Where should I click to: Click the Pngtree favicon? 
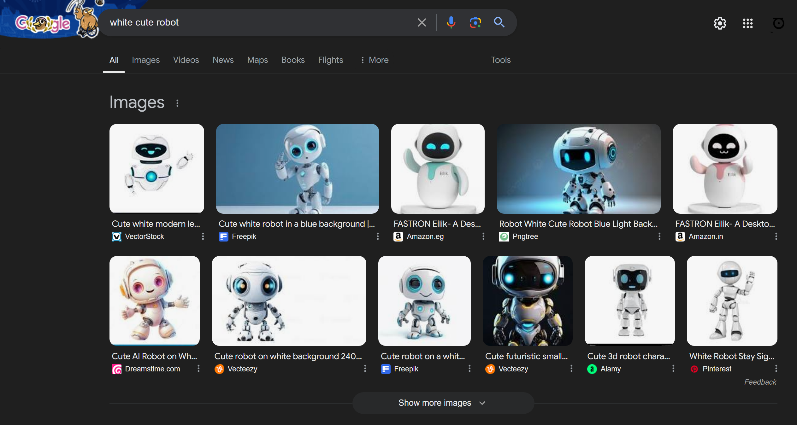[504, 236]
